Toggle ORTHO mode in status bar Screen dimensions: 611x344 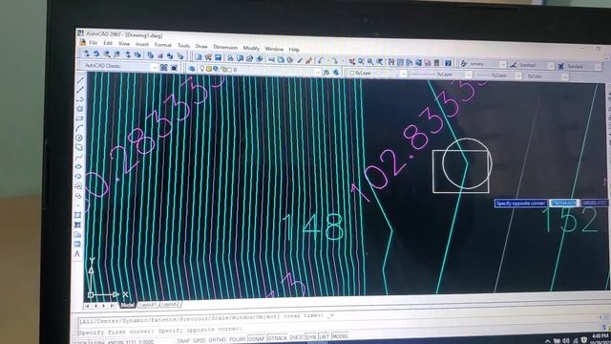(x=217, y=339)
